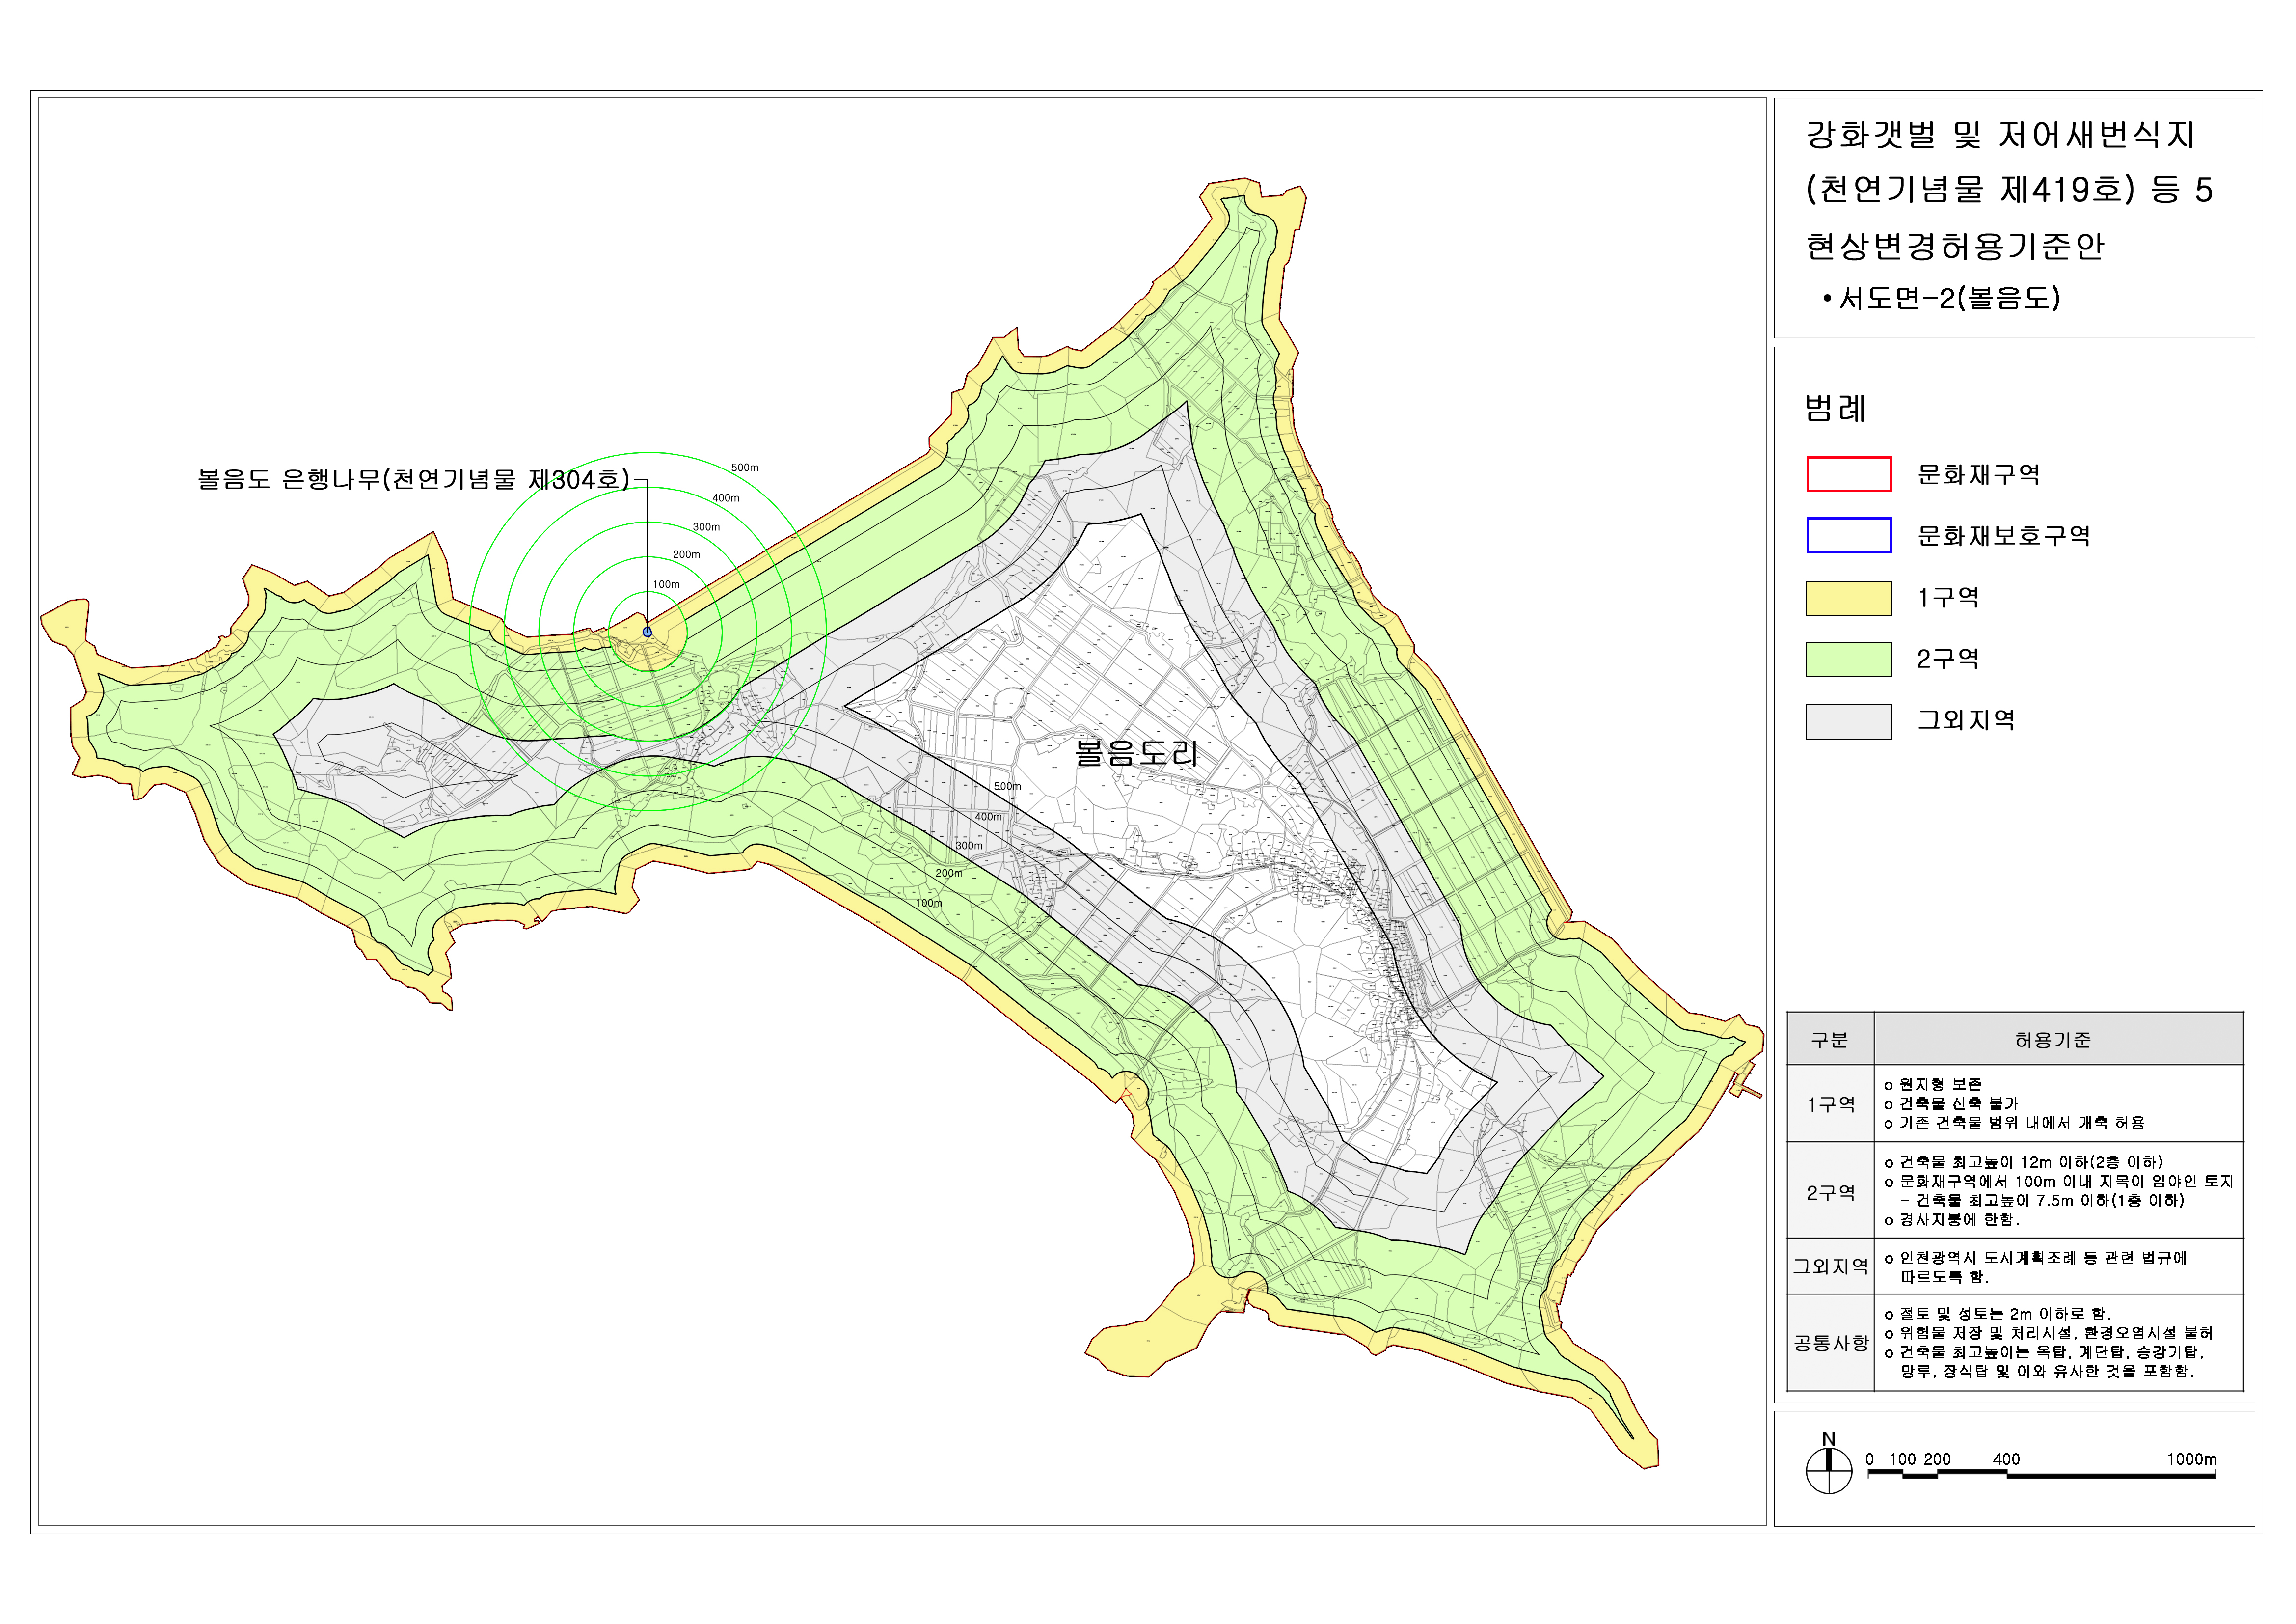The width and height of the screenshot is (2296, 1624).
Task: Click the 100m label near the ginkgo marker
Action: click(x=666, y=584)
